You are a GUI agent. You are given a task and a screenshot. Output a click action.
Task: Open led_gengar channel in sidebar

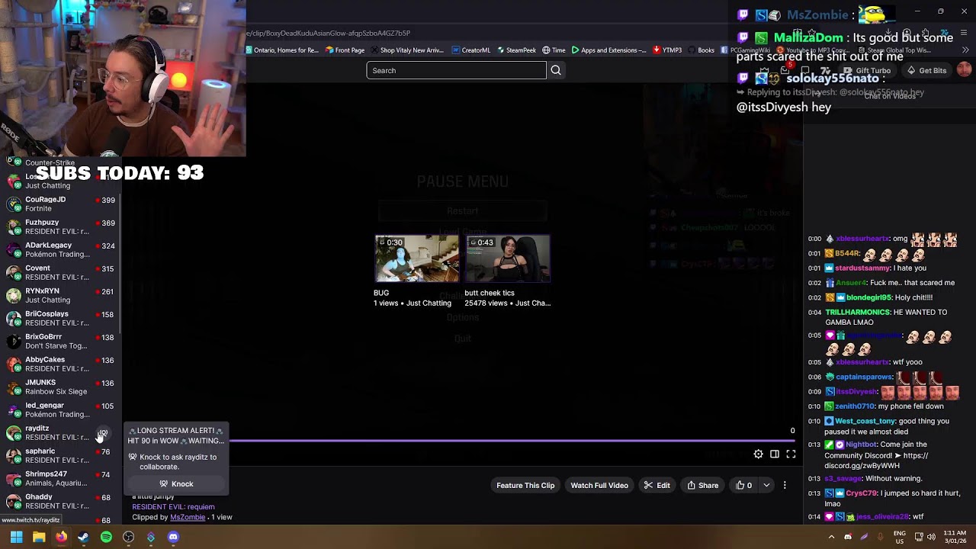coord(61,409)
